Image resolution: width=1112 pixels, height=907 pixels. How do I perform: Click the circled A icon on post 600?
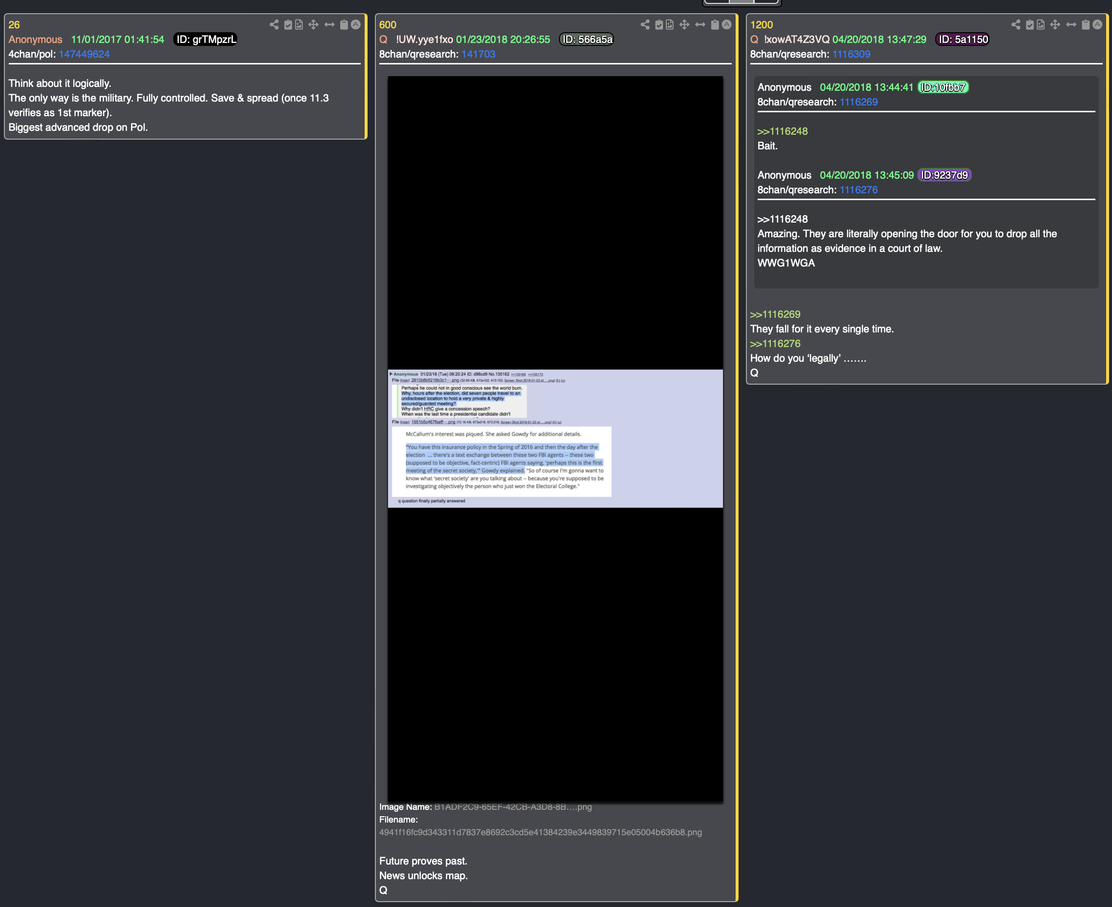tap(726, 24)
